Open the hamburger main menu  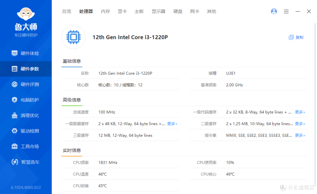286,11
